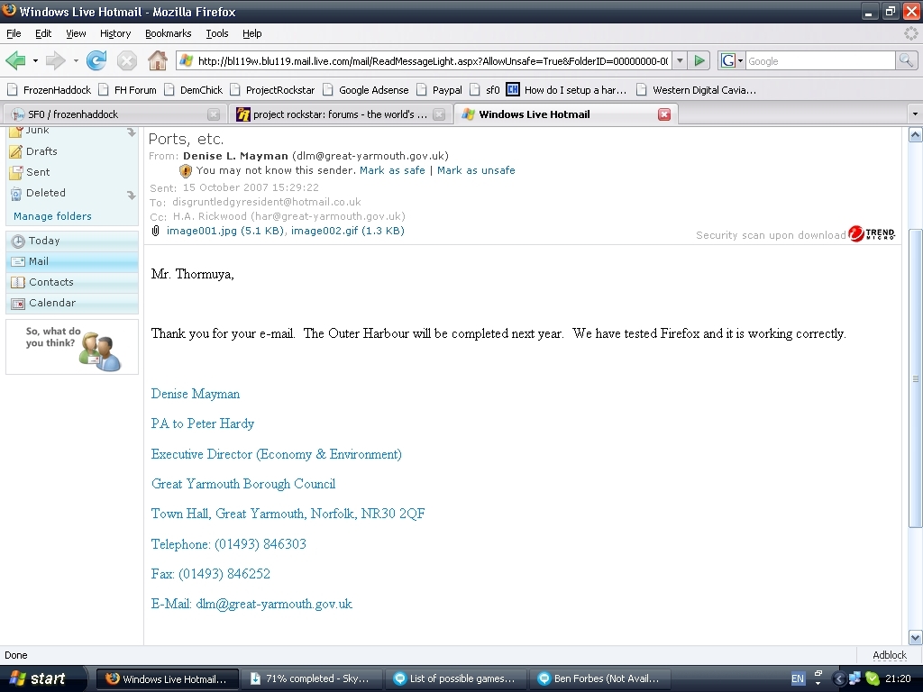Click the Trend Micro logo
This screenshot has height=692, width=923.
[x=872, y=234]
